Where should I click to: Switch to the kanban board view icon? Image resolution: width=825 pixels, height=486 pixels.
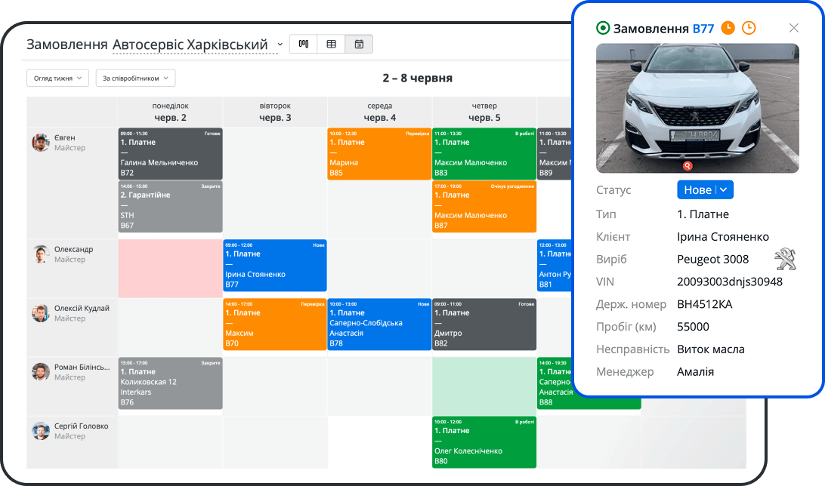coord(303,44)
